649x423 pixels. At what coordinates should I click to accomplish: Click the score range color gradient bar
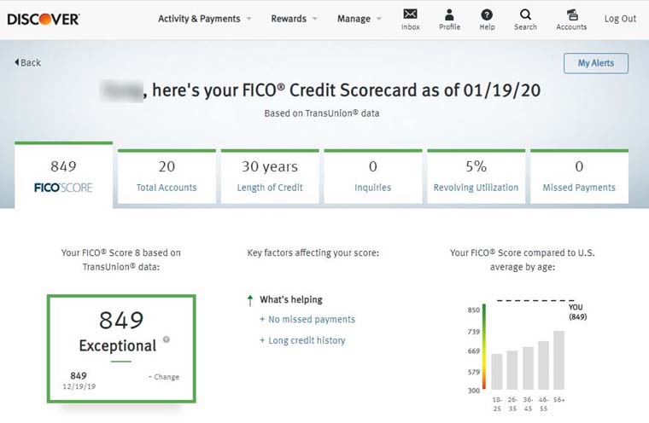[484, 346]
